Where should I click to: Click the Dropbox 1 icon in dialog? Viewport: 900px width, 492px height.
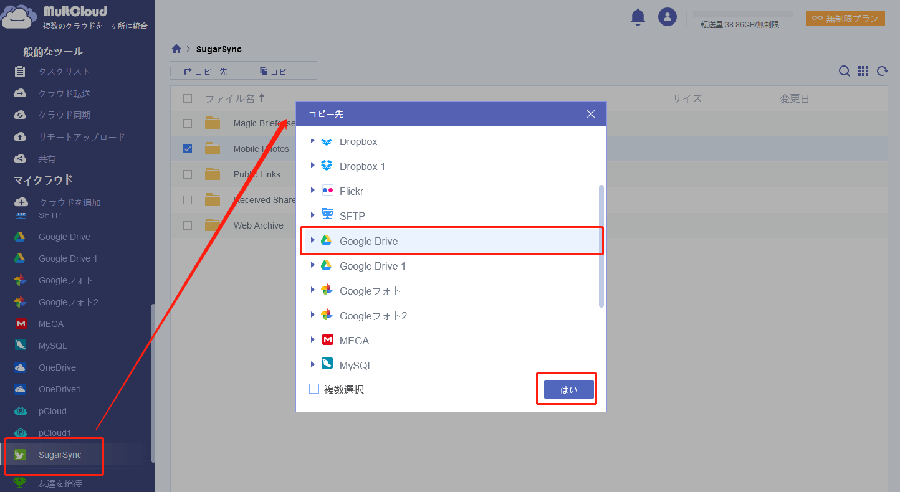[x=327, y=166]
